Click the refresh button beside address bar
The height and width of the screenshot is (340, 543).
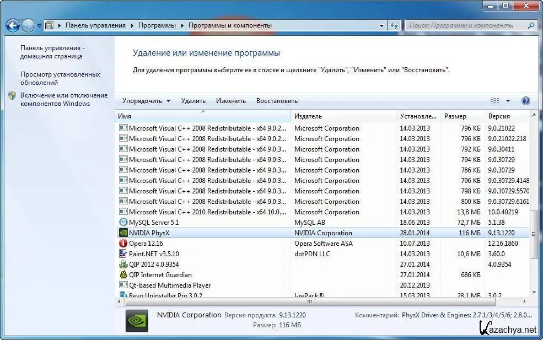coord(394,25)
